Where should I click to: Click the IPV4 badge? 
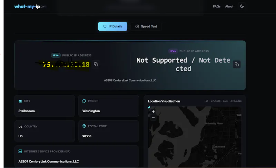tap(56, 55)
